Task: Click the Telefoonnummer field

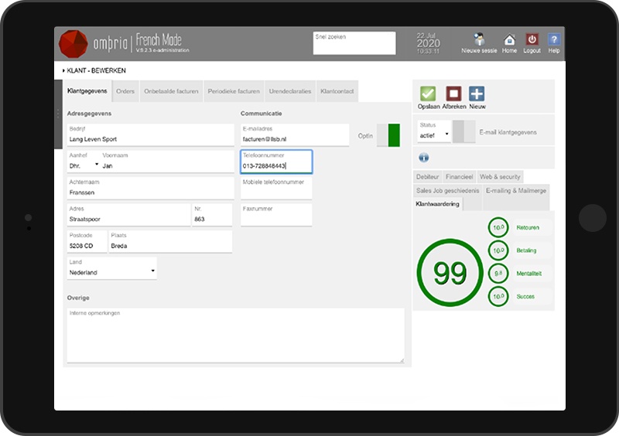Action: (276, 162)
